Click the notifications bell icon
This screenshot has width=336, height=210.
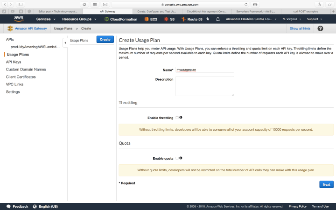click(217, 19)
